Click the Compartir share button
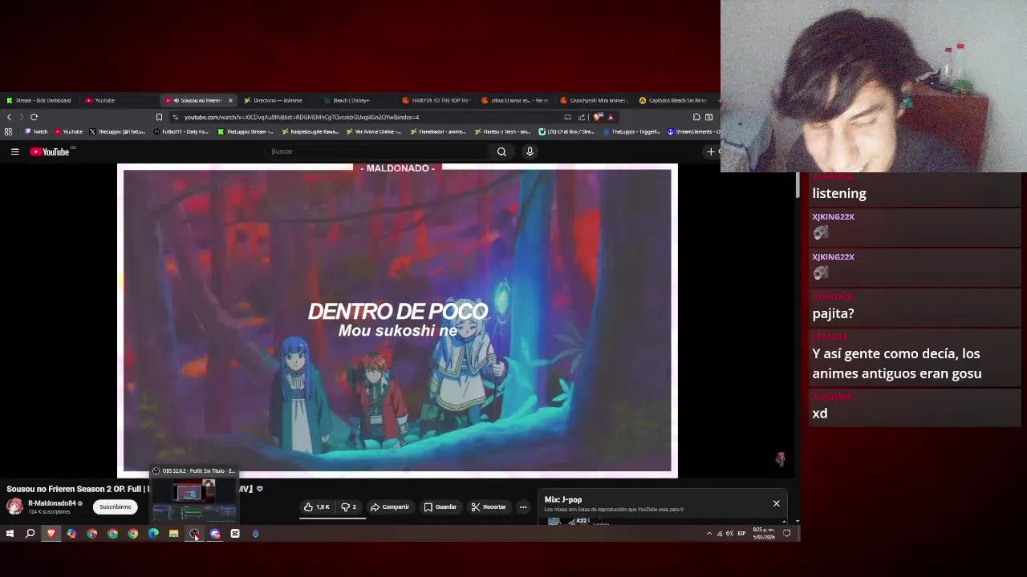The image size is (1027, 577). coord(390,506)
